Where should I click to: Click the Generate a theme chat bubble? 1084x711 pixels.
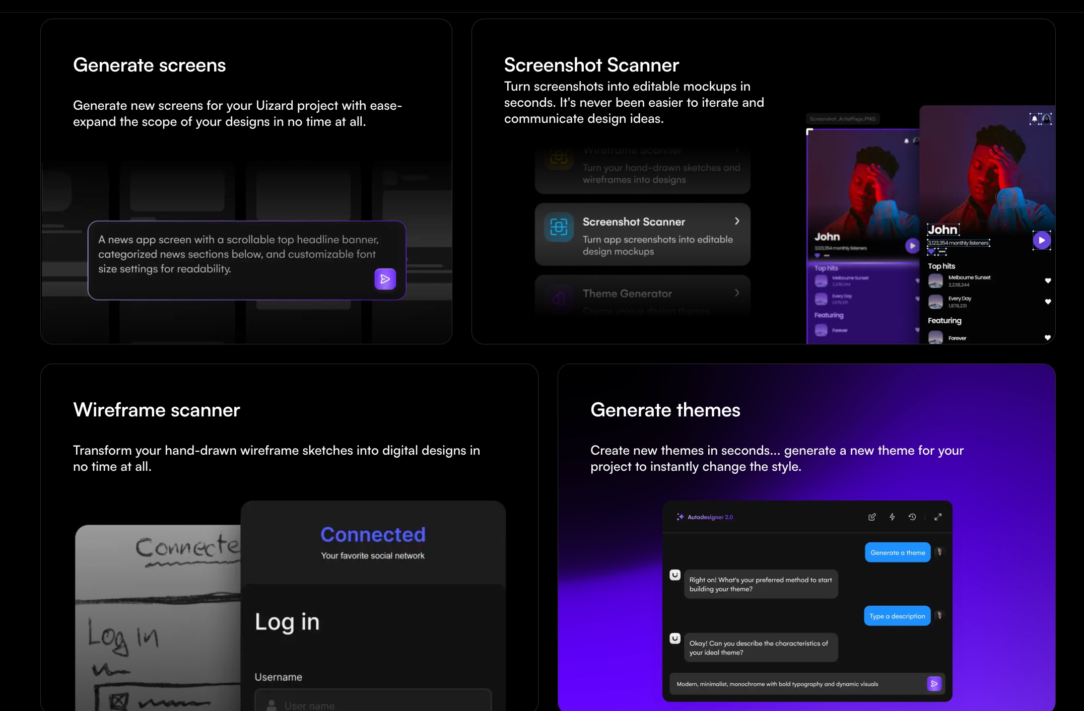898,552
